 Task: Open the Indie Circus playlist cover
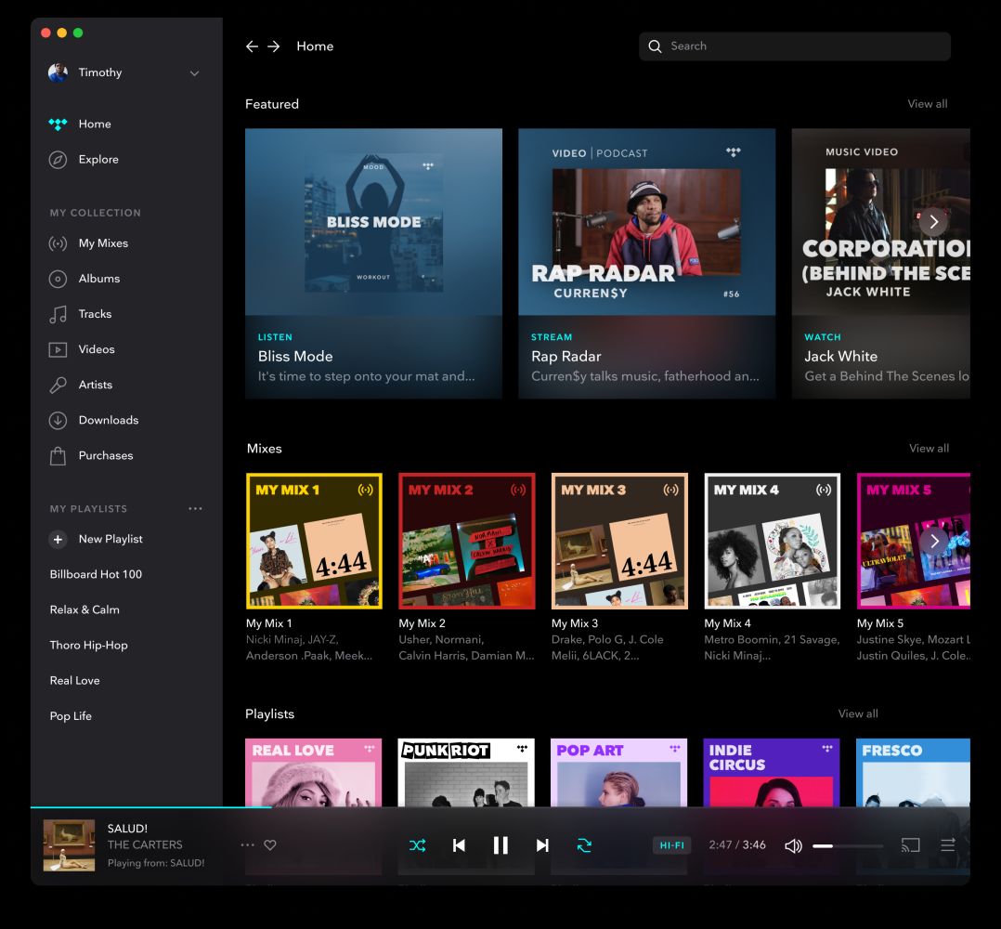pyautogui.click(x=771, y=773)
